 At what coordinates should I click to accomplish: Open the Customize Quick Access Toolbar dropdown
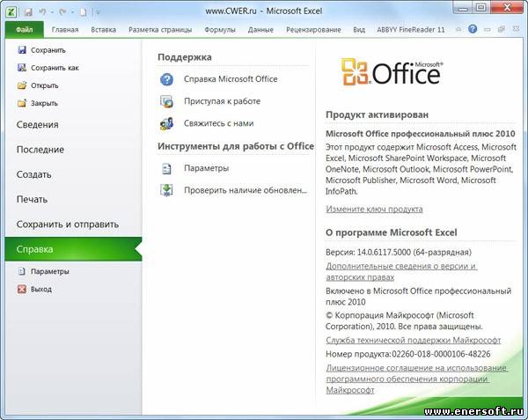click(x=98, y=12)
